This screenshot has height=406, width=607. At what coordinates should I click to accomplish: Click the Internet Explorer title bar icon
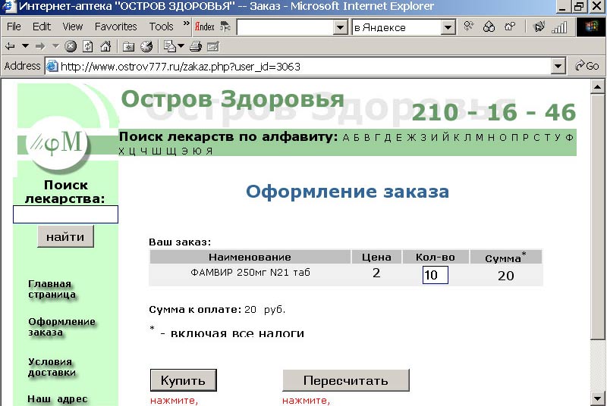(x=8, y=6)
